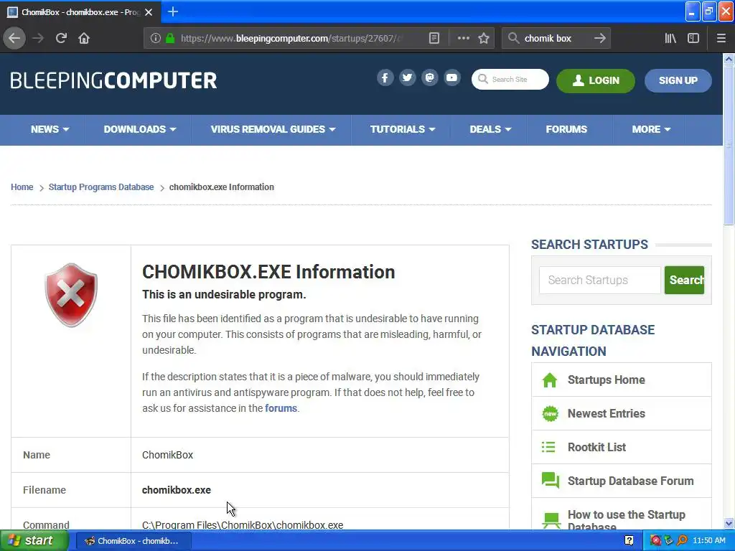Click the 11:50 AM taskbar clock
The image size is (735, 551).
708,541
